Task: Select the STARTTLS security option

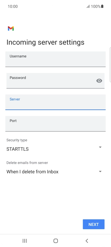Action: coord(18,149)
